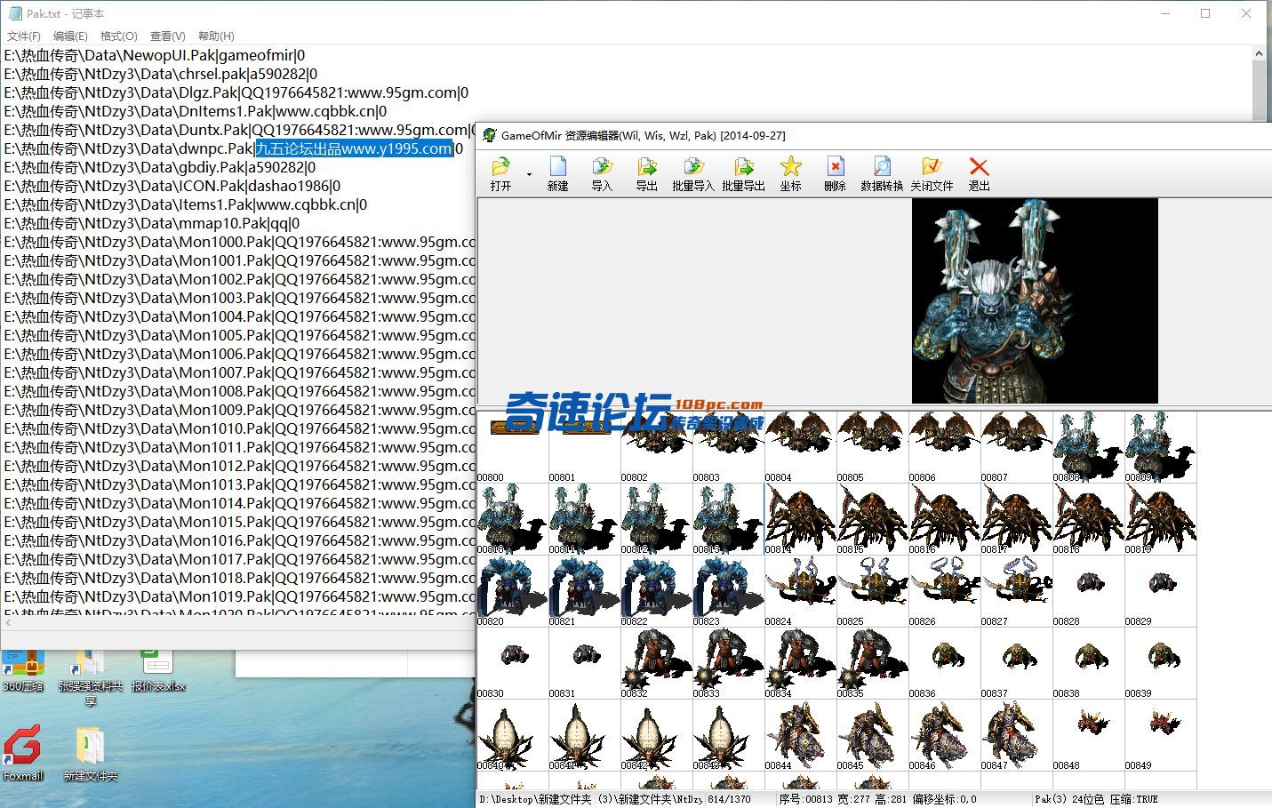
Task: Click the NewopUI.Pak line in Notepad
Action: [x=155, y=55]
